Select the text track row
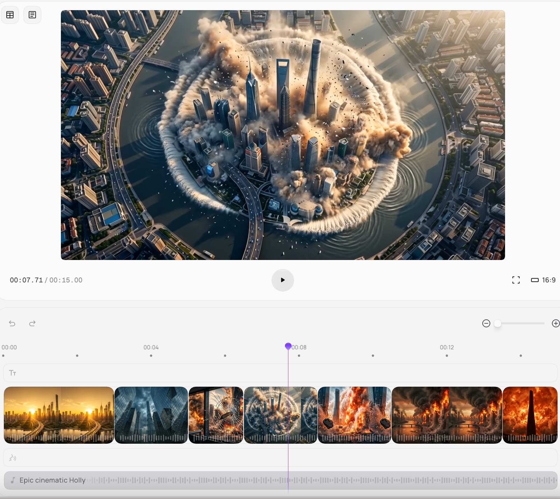Screen dimensions: 560x499 point(280,373)
